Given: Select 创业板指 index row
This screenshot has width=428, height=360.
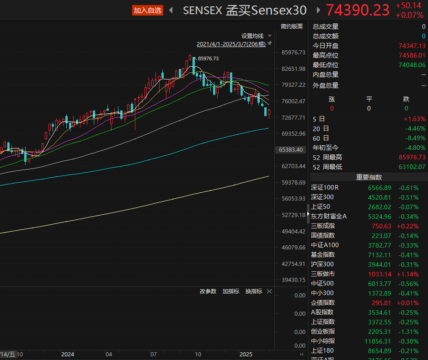Looking at the screenshot, I should 369,332.
